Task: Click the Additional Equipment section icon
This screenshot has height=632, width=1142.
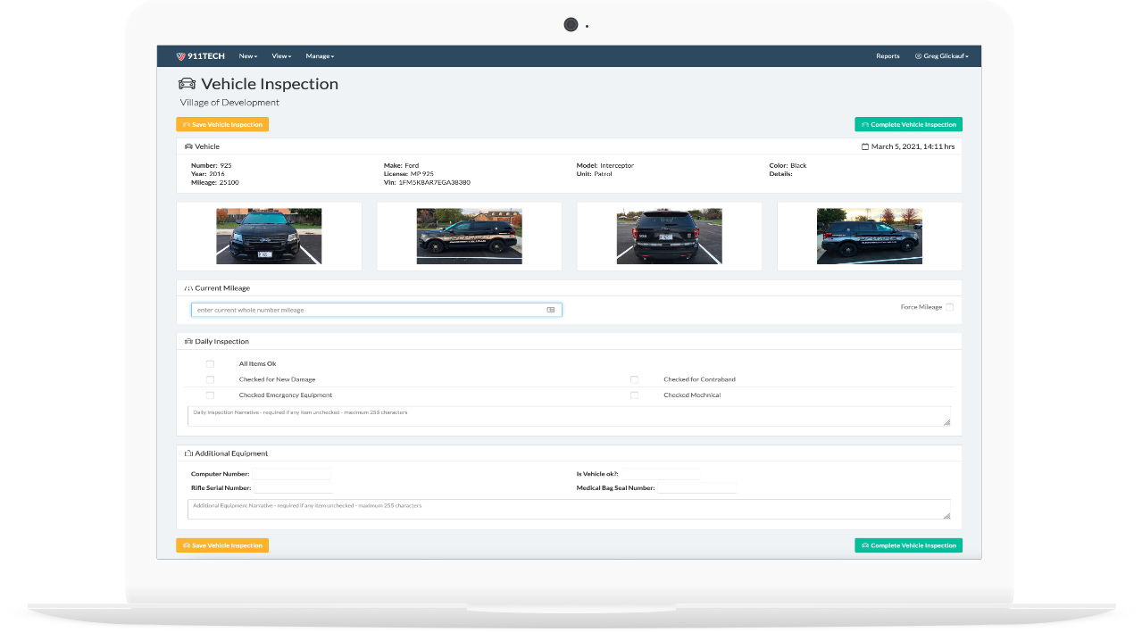Action: point(188,453)
